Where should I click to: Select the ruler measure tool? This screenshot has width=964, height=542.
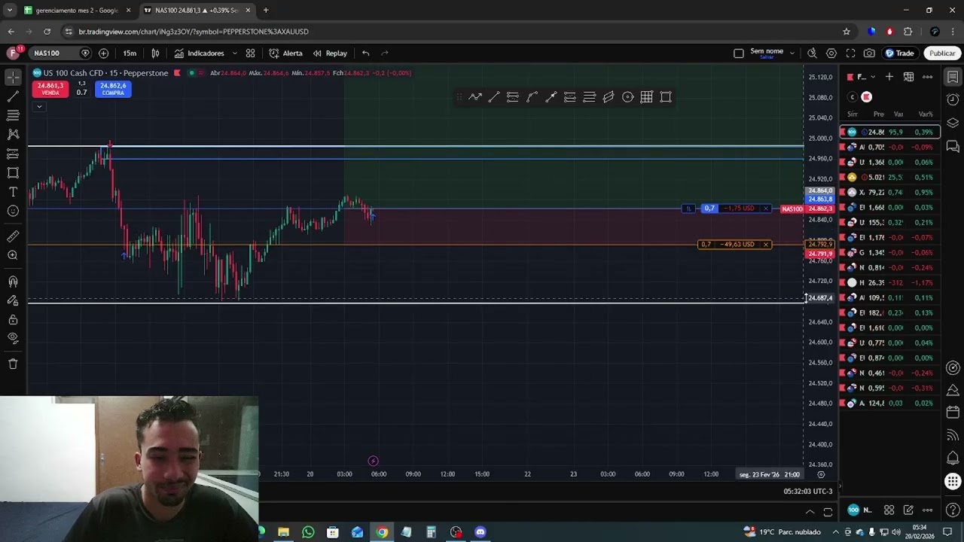coord(13,236)
